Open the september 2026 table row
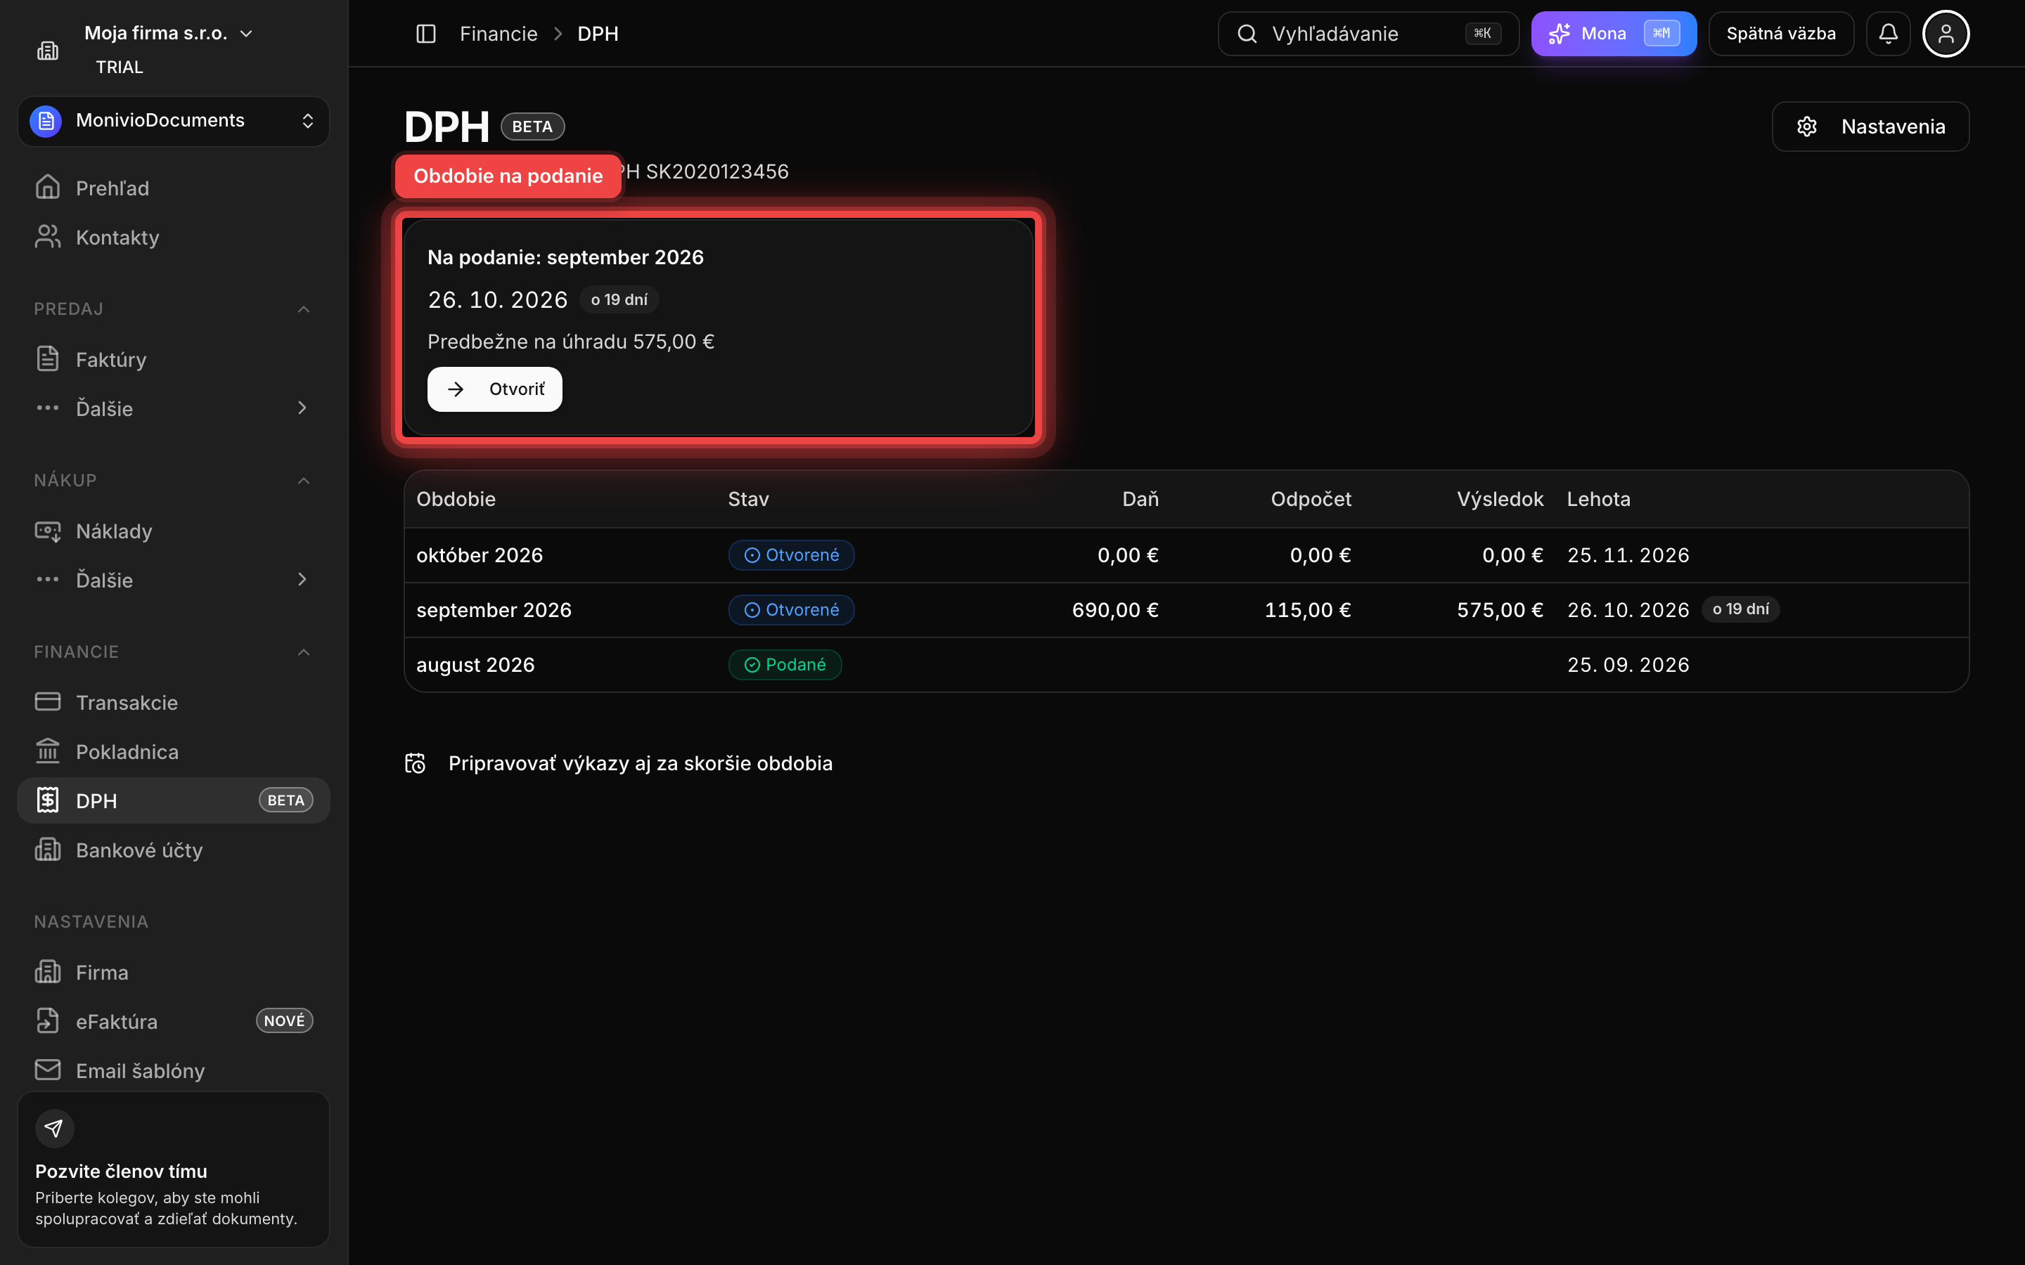 tap(1187, 610)
